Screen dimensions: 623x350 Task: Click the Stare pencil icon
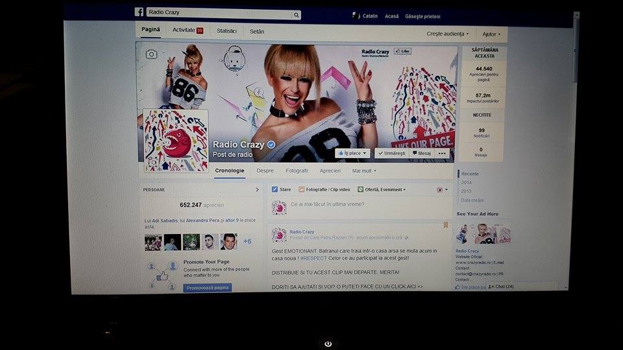pyautogui.click(x=275, y=189)
